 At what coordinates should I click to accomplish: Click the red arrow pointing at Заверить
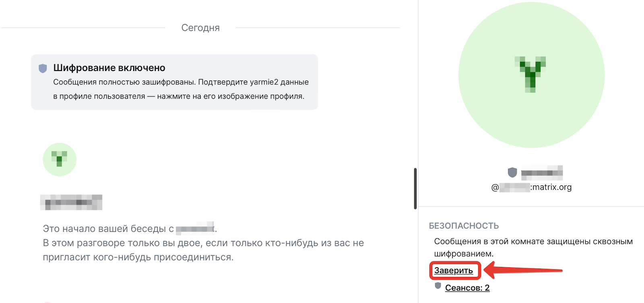[523, 270]
